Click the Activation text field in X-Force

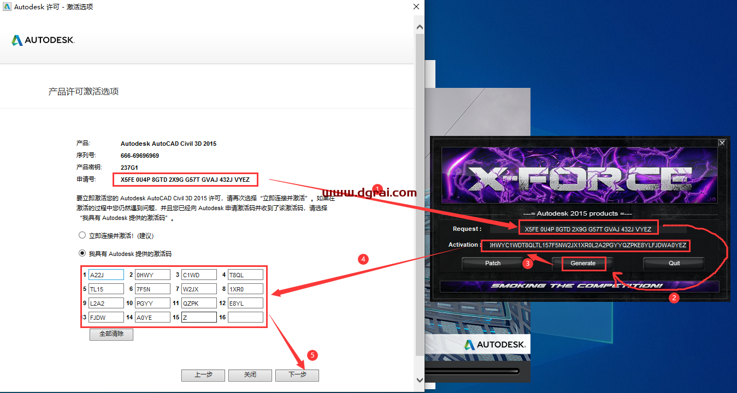tap(586, 246)
